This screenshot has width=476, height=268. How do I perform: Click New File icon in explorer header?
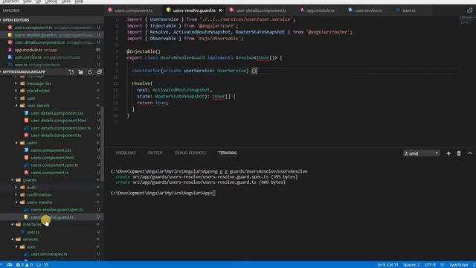pos(71,72)
